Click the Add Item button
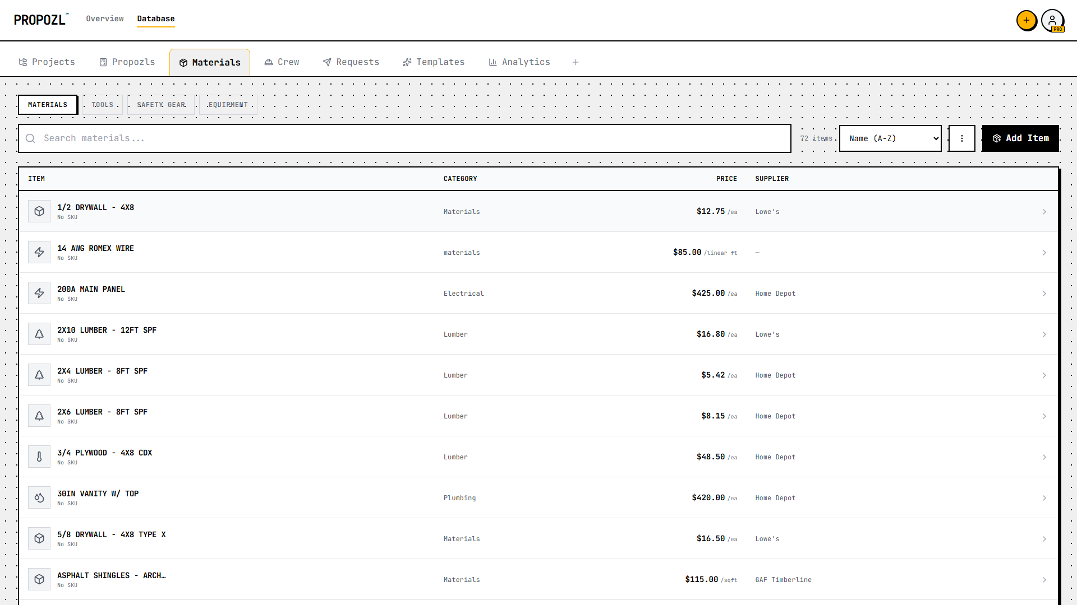 click(x=1020, y=138)
